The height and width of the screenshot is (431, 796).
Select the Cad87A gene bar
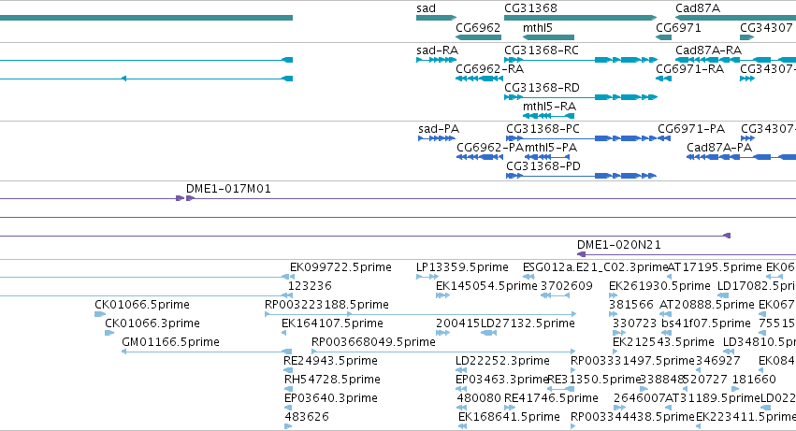pos(735,18)
